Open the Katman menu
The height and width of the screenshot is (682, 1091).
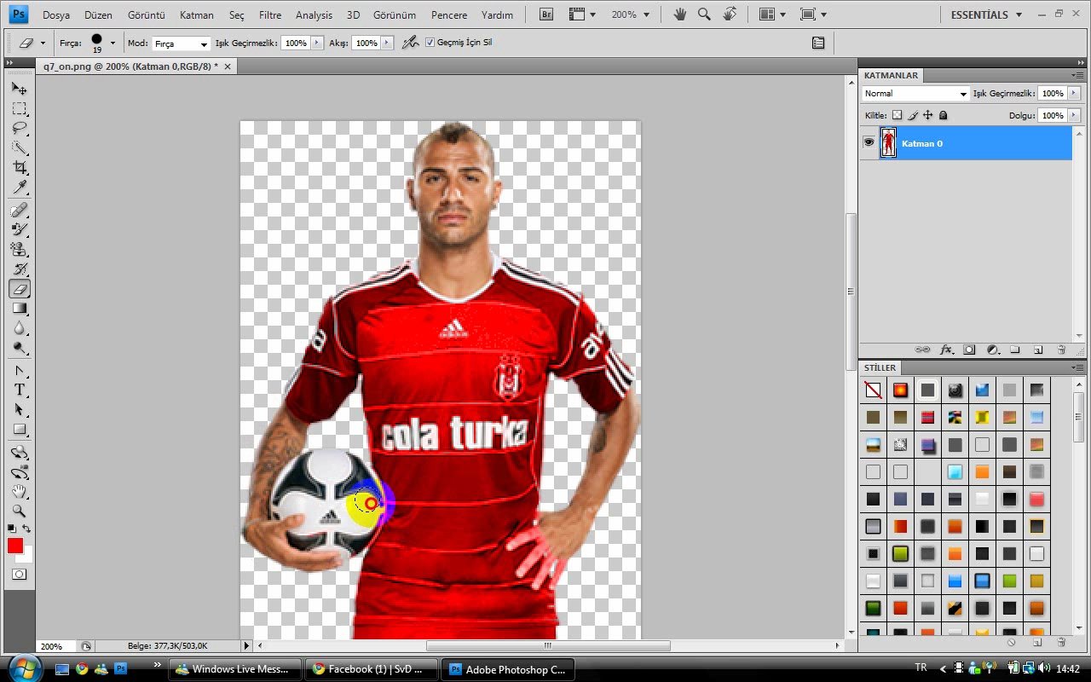click(197, 15)
